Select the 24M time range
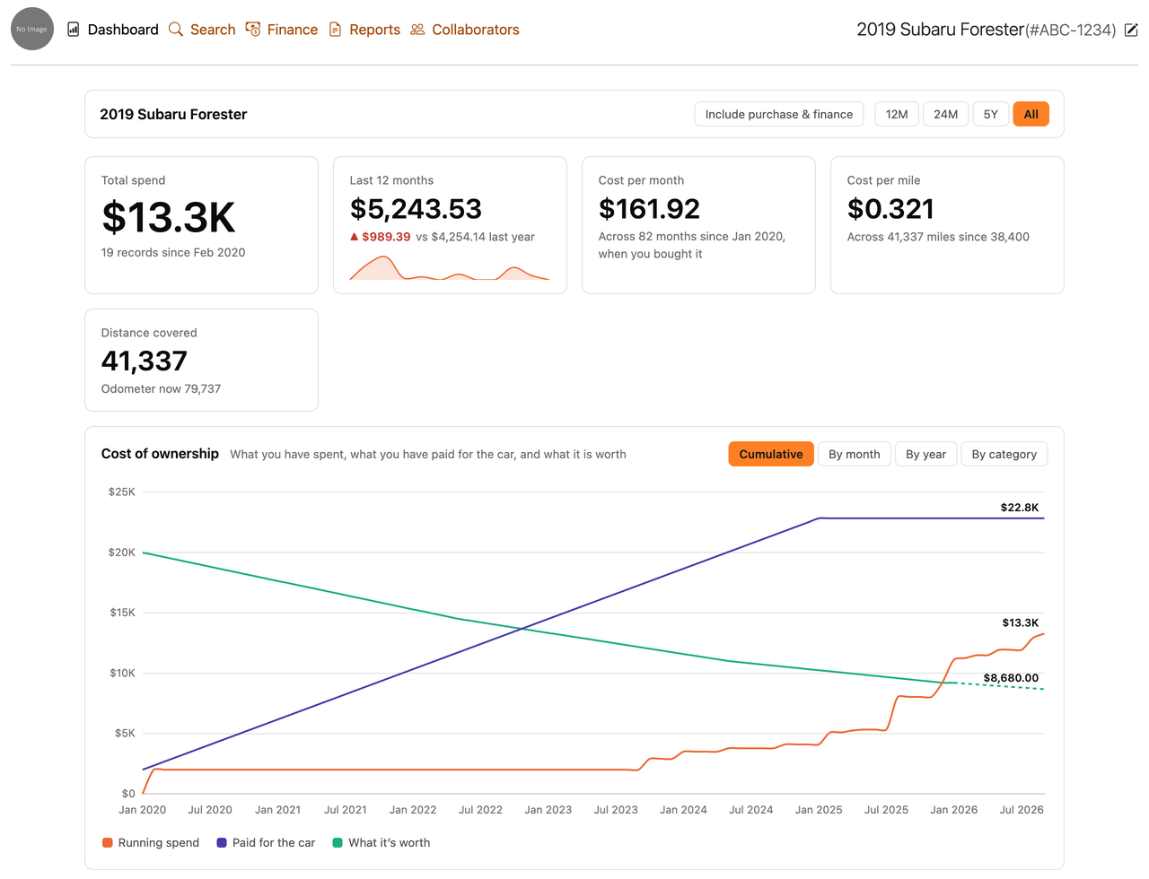This screenshot has width=1149, height=879. tap(945, 114)
